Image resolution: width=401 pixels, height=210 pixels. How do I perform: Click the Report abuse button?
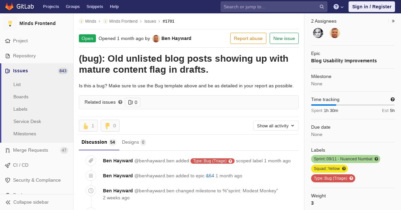click(248, 38)
